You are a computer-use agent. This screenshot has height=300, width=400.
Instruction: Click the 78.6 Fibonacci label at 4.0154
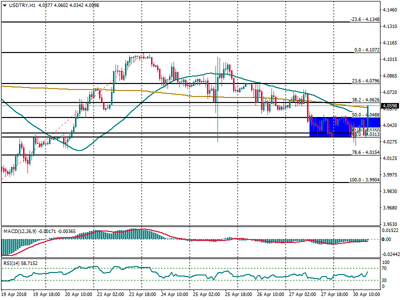tap(366, 152)
